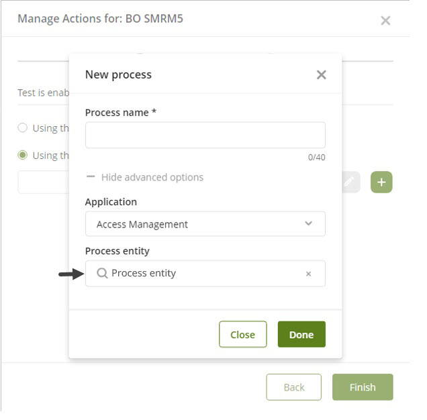Click the pencil edit icon

point(350,182)
